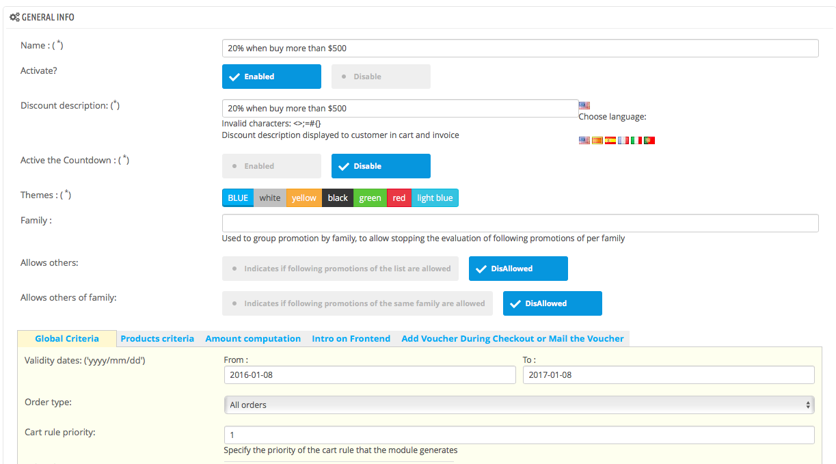Image resolution: width=836 pixels, height=464 pixels.
Task: Select English language flag icon
Action: (584, 140)
